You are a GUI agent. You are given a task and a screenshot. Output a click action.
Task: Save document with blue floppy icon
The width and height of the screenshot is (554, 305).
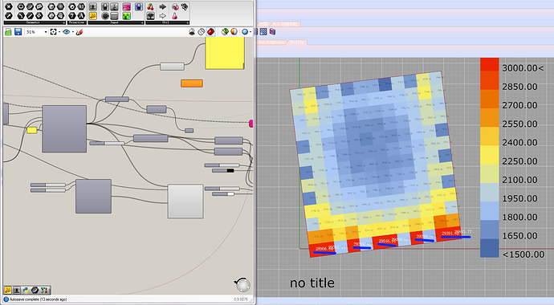click(x=18, y=32)
